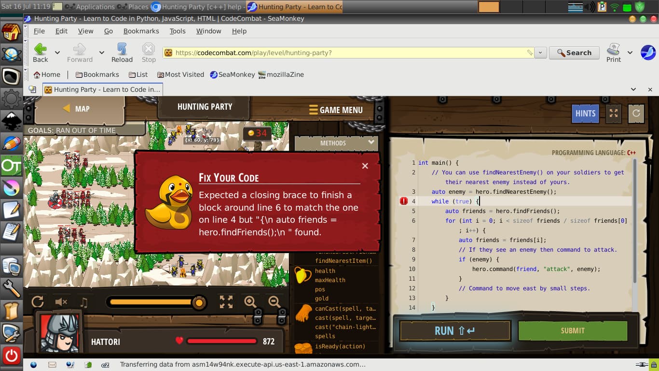659x371 pixels.
Task: Select the Hunting Party browser tab
Action: pyautogui.click(x=103, y=89)
